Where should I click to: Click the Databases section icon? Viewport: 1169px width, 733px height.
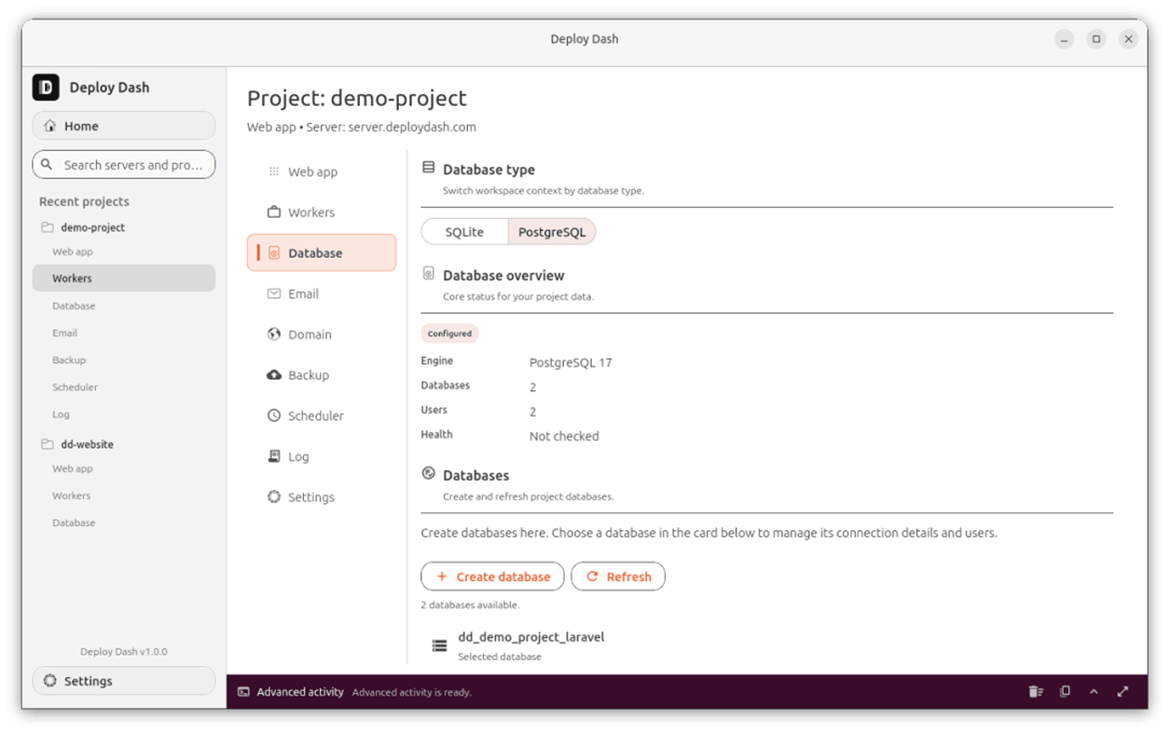[429, 473]
